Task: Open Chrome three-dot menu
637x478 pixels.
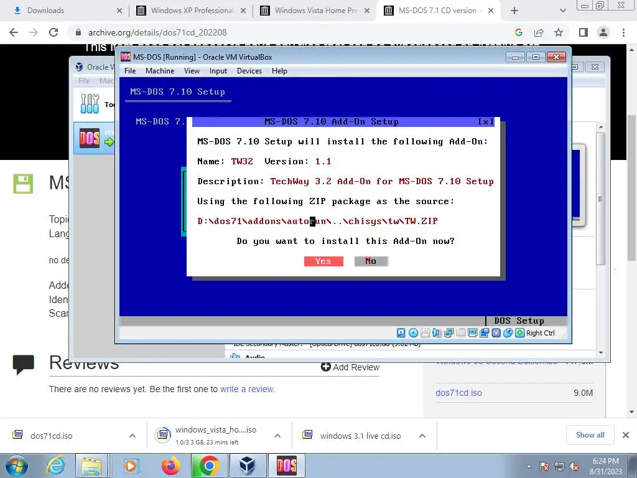Action: (x=623, y=32)
